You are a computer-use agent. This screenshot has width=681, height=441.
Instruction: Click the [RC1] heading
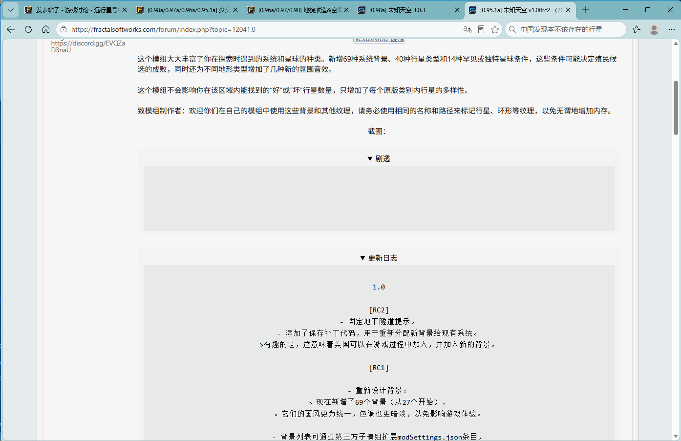379,368
